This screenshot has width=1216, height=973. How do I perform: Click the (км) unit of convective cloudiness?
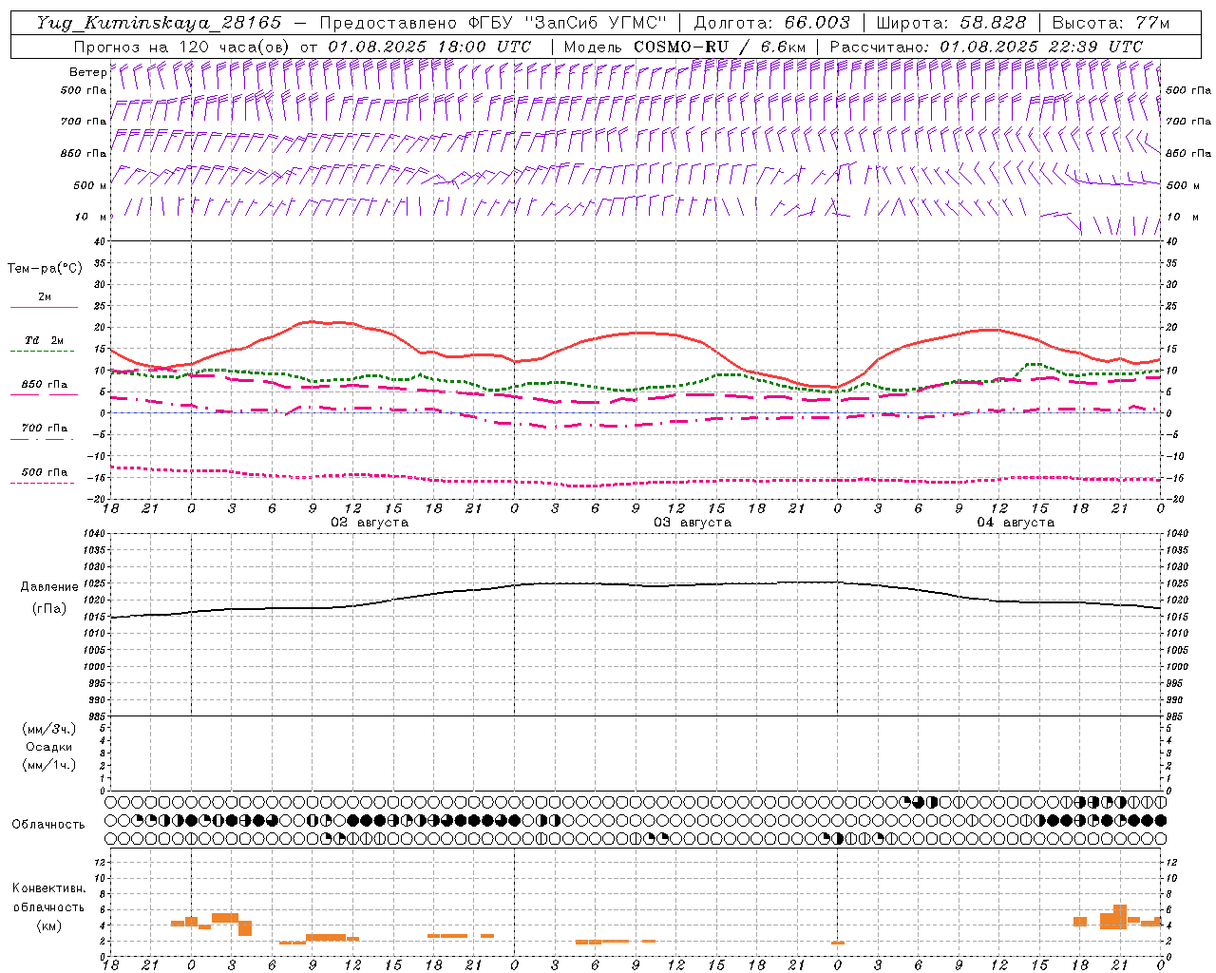click(49, 925)
